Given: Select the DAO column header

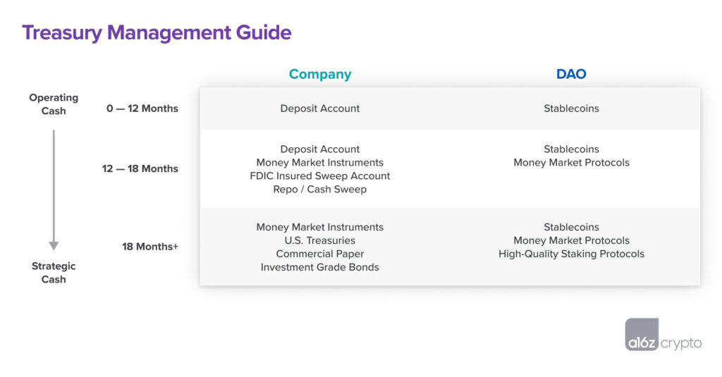Looking at the screenshot, I should pos(571,74).
